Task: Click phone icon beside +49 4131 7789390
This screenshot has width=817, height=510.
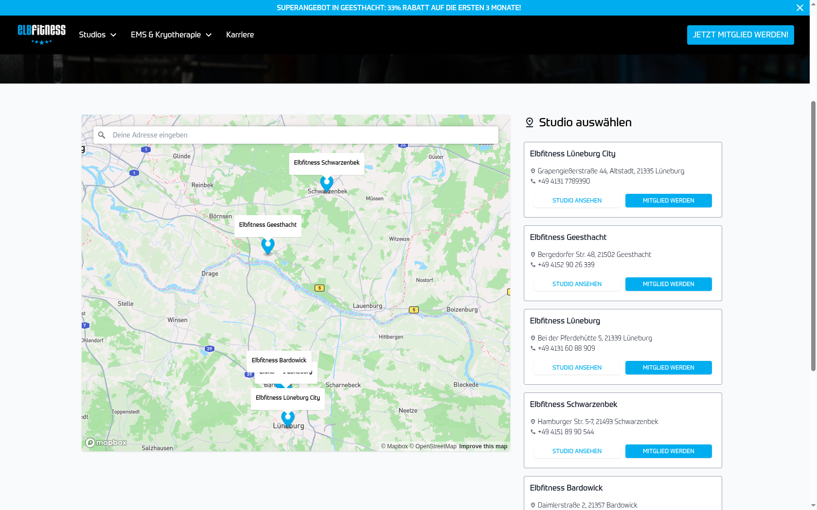Action: click(533, 181)
